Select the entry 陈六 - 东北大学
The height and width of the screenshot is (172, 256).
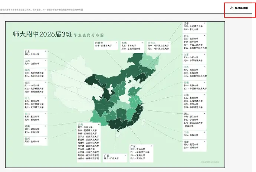click(x=191, y=29)
